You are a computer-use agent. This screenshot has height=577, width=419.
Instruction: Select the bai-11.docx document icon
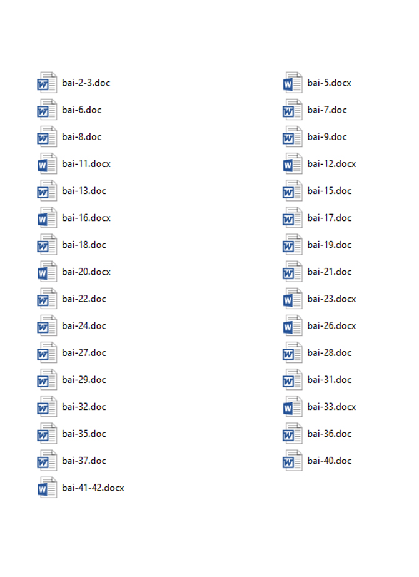point(47,164)
